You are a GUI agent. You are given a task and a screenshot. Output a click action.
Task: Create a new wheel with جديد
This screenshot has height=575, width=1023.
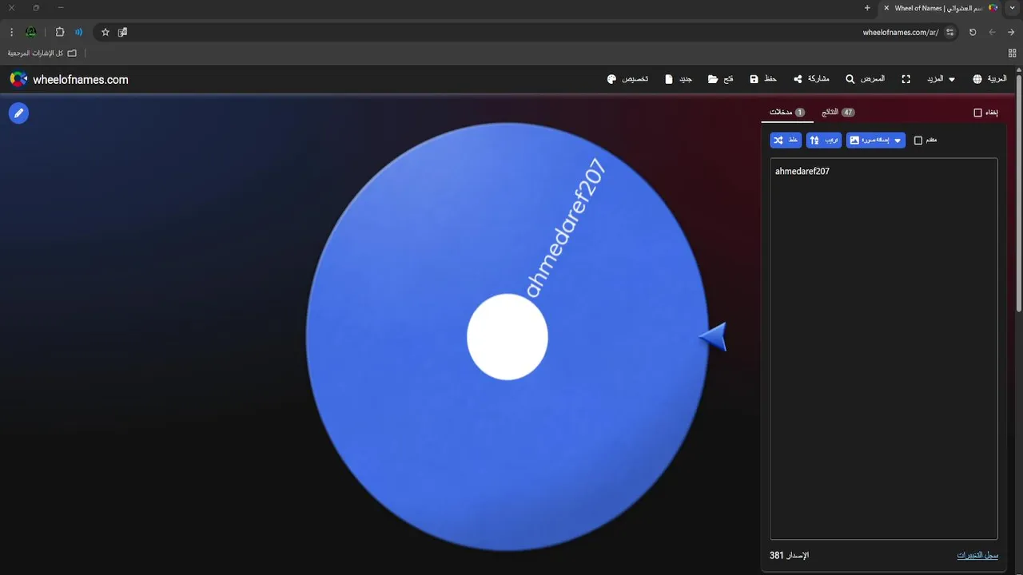point(679,79)
